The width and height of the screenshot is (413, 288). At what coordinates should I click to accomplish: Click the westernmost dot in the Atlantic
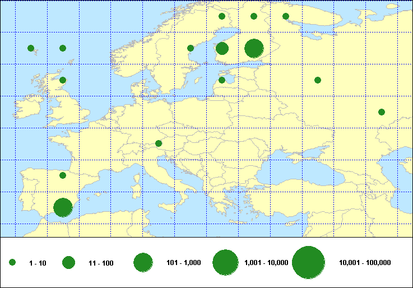click(x=31, y=48)
